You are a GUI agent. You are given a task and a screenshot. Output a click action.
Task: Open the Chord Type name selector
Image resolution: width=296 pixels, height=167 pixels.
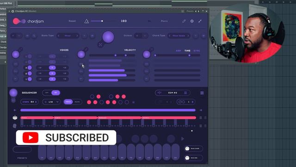(x=179, y=36)
